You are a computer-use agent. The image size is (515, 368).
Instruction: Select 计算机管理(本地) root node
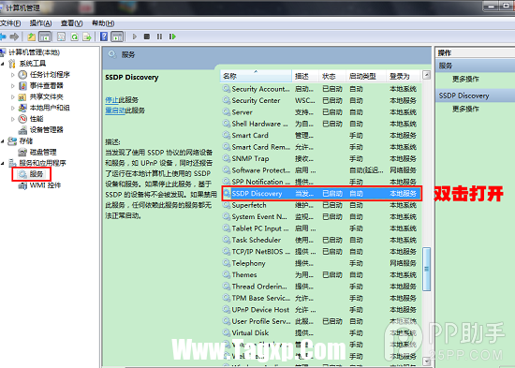34,52
